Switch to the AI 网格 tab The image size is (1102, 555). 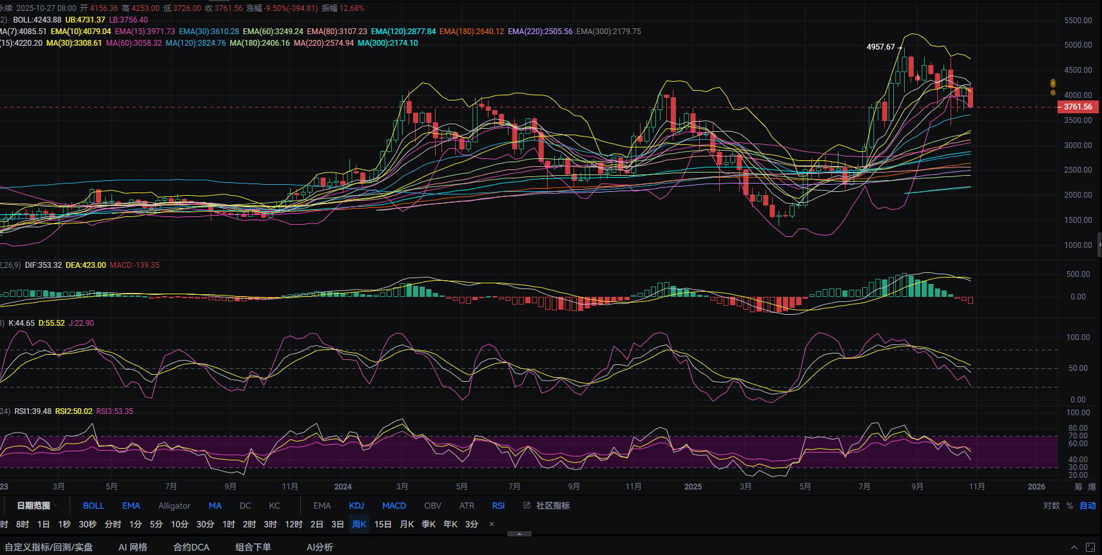pos(133,547)
